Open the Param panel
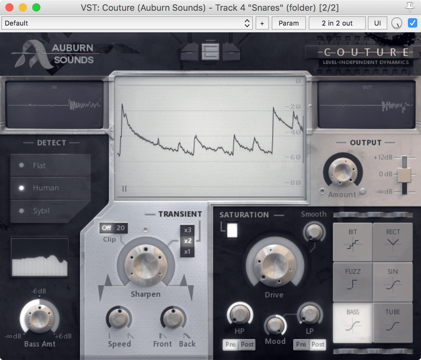The width and height of the screenshot is (421, 360). (289, 23)
